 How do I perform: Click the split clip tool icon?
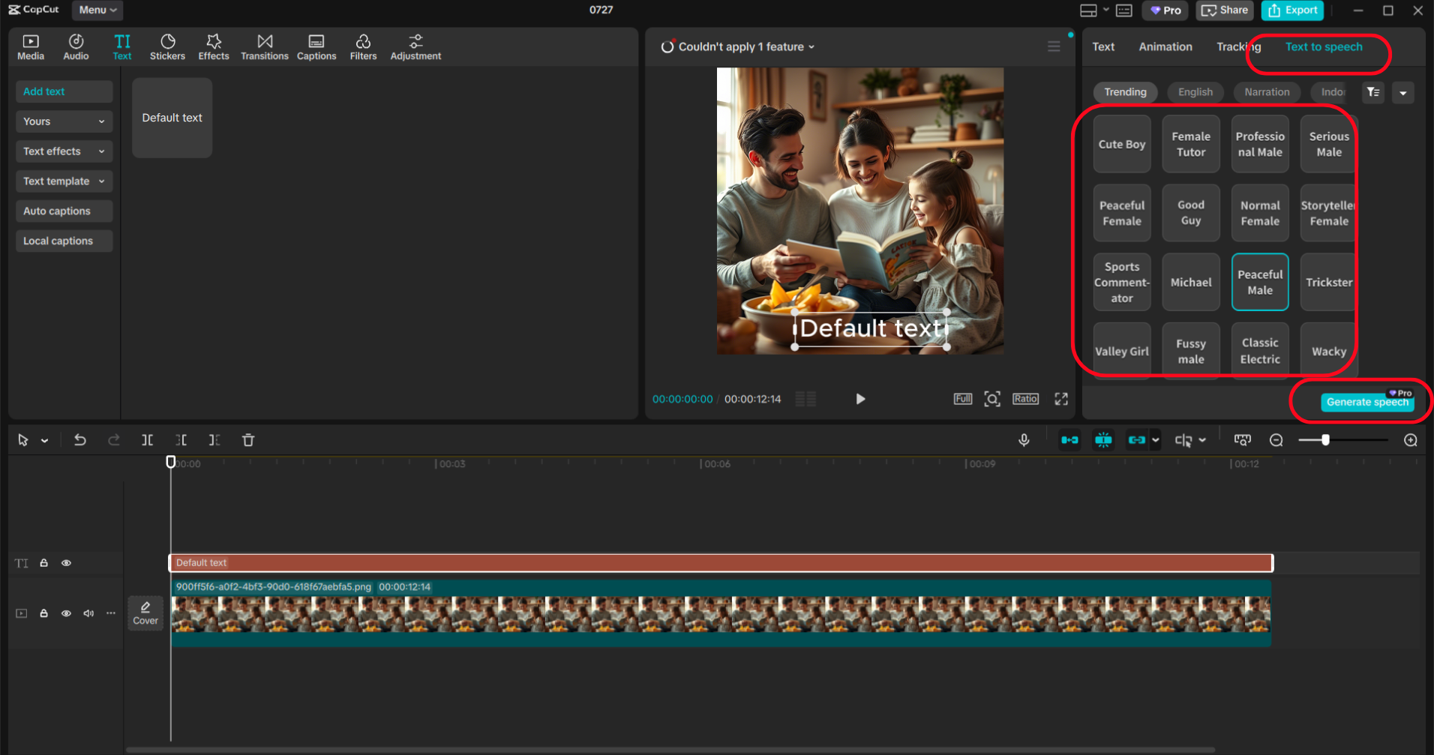pyautogui.click(x=147, y=440)
